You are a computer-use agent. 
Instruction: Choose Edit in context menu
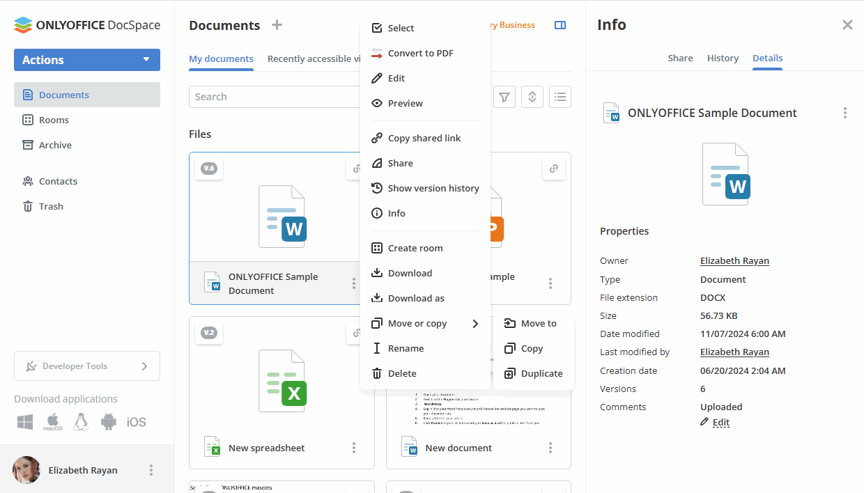tap(425, 78)
